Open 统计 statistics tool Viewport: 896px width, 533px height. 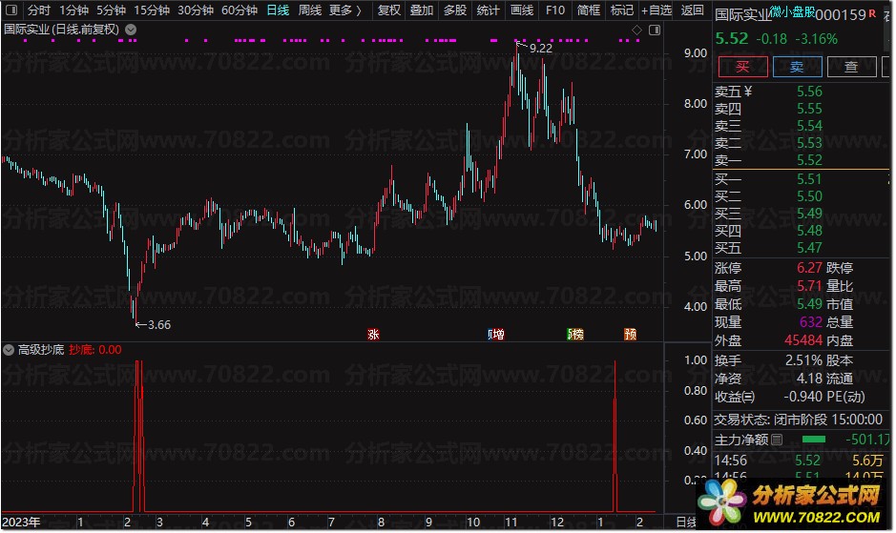coord(488,10)
